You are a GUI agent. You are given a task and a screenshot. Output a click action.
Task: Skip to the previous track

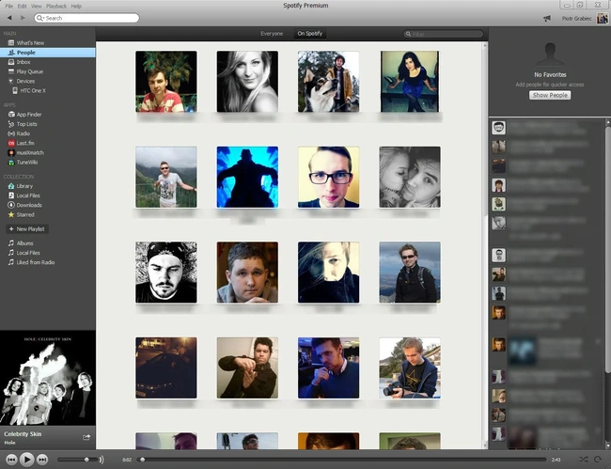click(x=11, y=460)
